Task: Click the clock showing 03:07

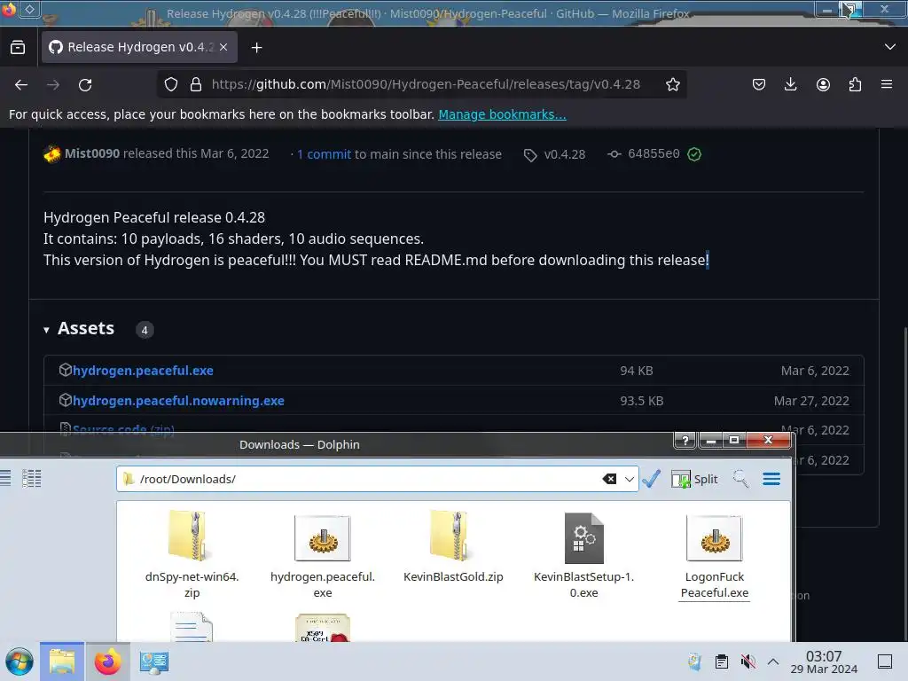Action: click(824, 661)
